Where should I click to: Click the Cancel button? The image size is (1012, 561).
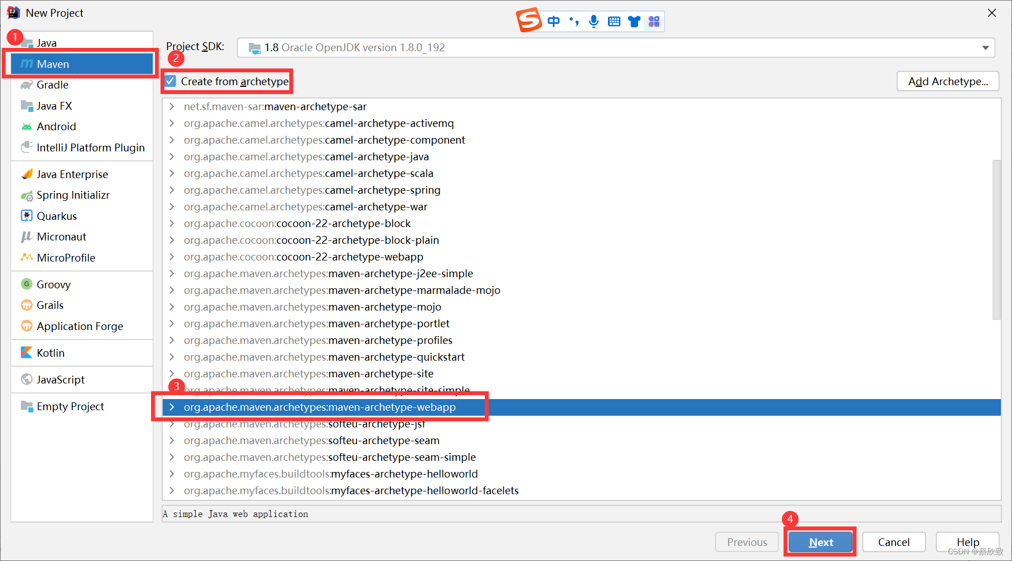pos(894,542)
